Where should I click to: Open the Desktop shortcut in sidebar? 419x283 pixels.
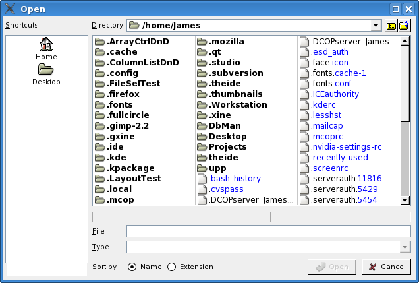pos(46,75)
